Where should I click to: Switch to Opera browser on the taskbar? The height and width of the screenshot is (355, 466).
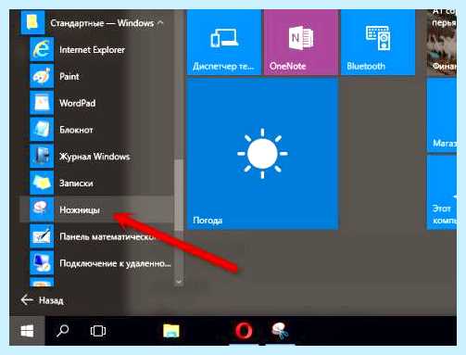pos(244,331)
